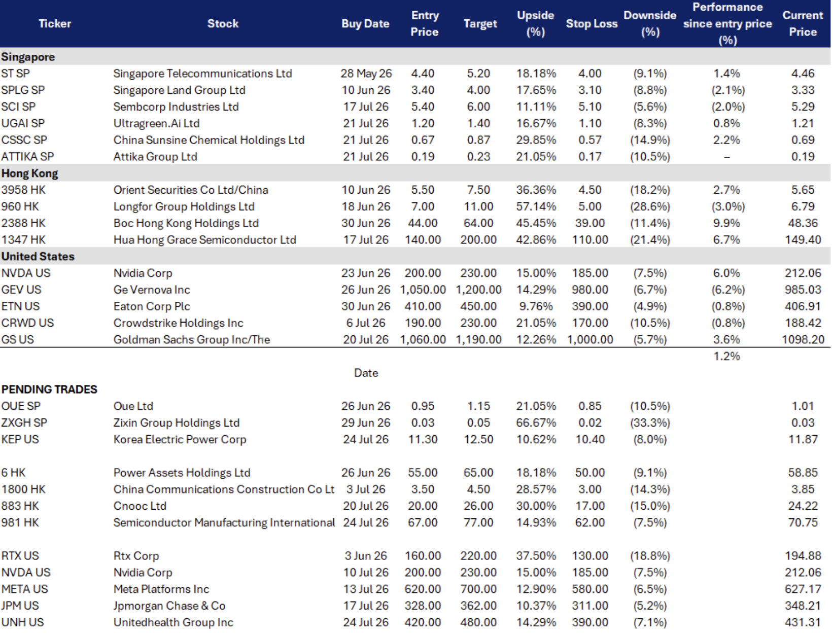Click current price 431.31 for Unitedhealth
The image size is (833, 636).
point(803,623)
